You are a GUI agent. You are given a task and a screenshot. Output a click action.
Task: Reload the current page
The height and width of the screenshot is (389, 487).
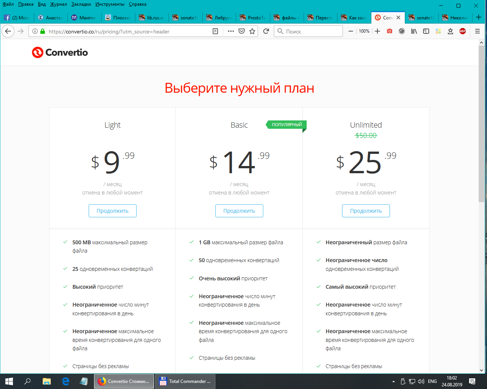(266, 31)
